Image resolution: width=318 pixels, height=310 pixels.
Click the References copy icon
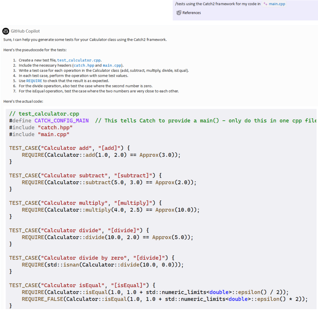[x=179, y=13]
